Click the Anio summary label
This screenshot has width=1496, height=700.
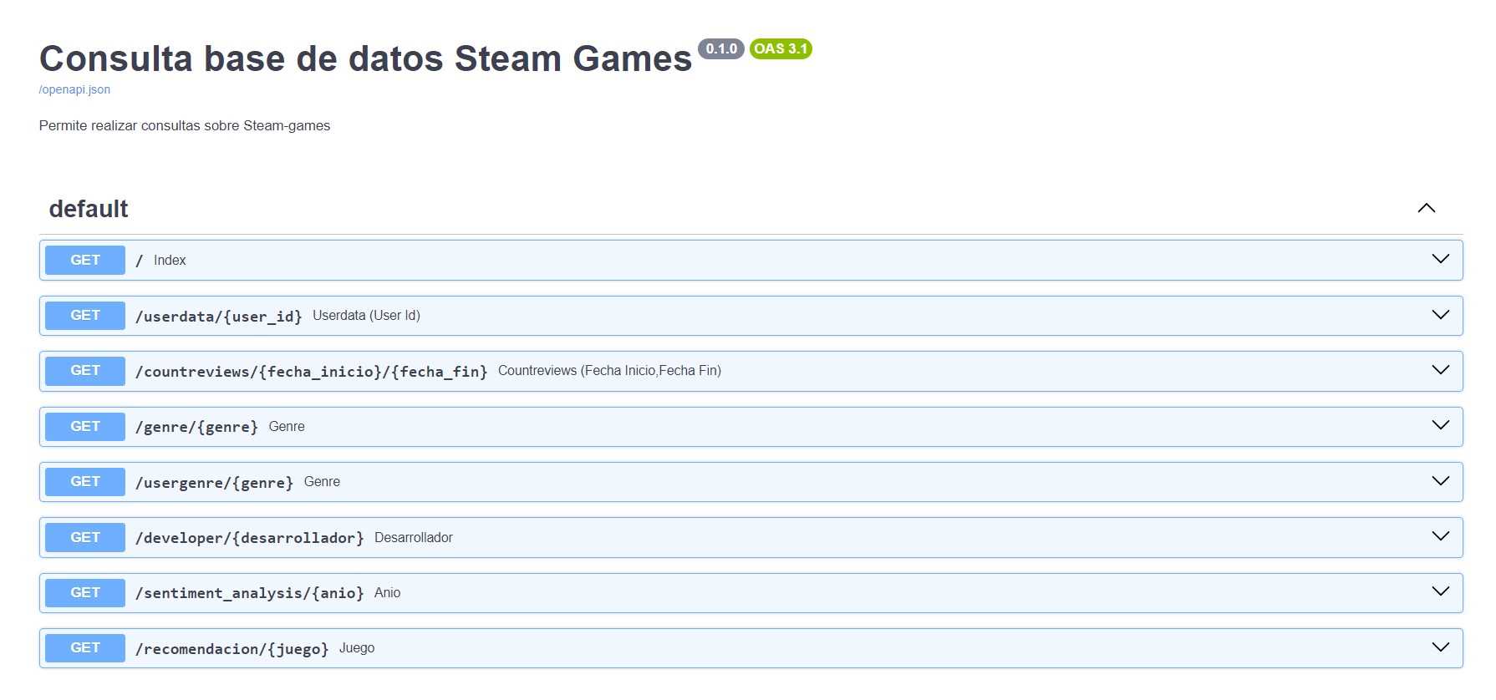(387, 593)
